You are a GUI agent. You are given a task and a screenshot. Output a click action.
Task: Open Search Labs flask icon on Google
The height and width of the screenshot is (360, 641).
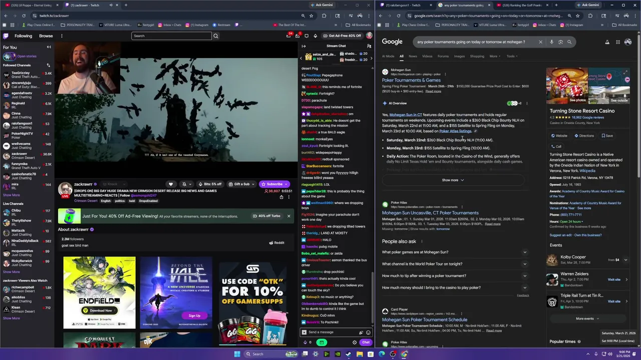[x=607, y=42]
